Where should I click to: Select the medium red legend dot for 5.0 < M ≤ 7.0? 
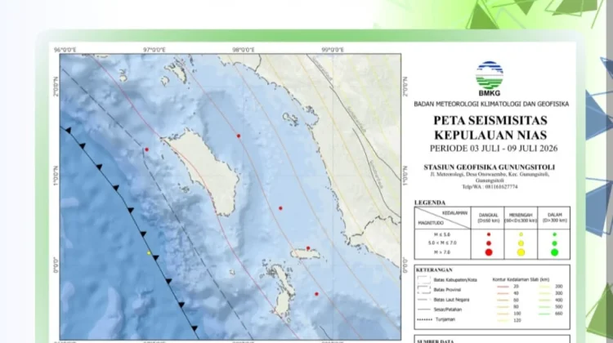[489, 243]
